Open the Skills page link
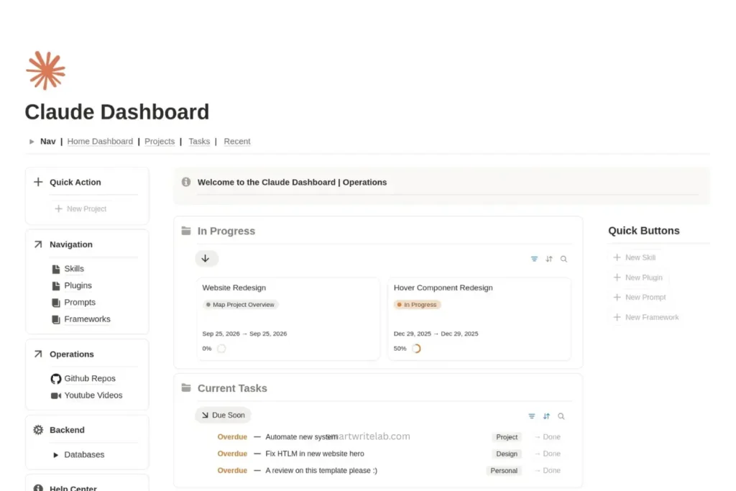 74,268
